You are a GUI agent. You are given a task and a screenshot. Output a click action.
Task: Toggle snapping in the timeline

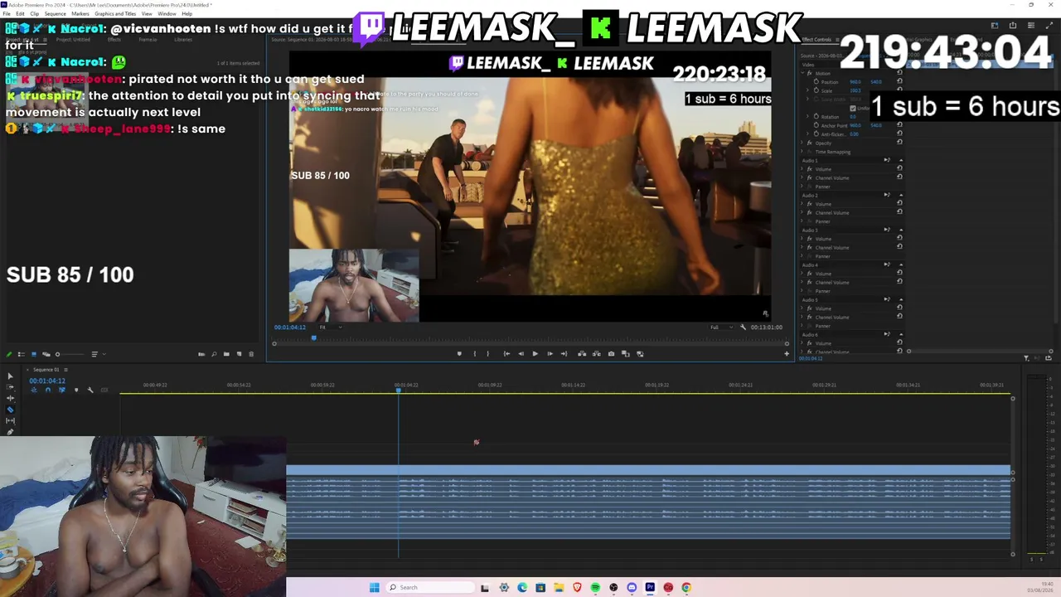coord(47,390)
